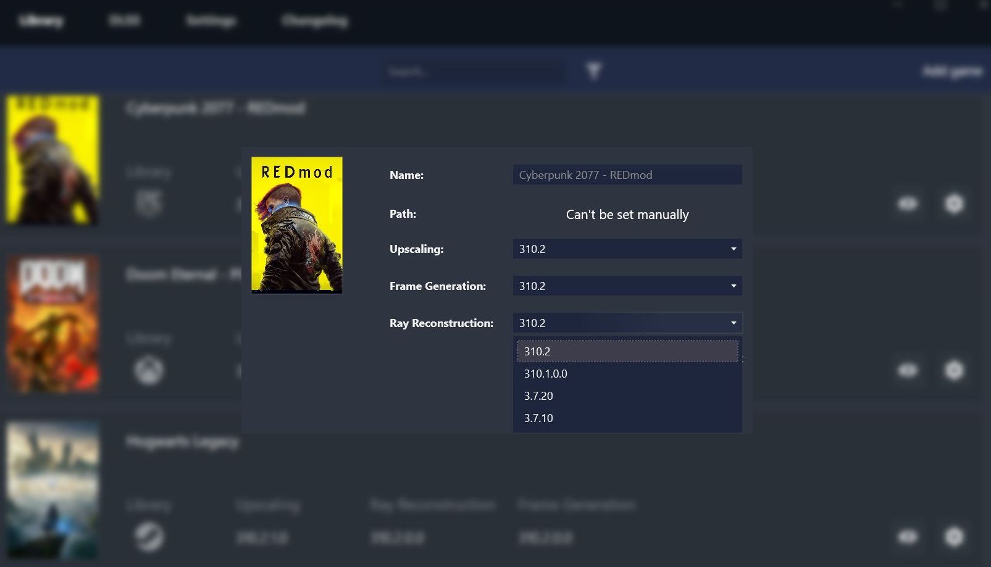
Task: Click the filter funnel icon
Action: tap(593, 72)
